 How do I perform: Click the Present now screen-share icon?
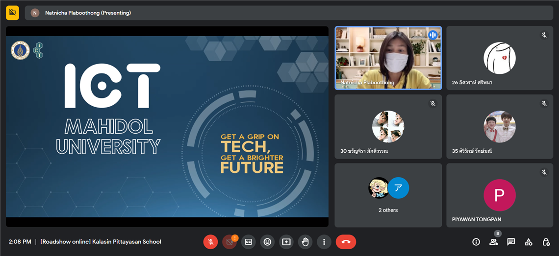(286, 242)
